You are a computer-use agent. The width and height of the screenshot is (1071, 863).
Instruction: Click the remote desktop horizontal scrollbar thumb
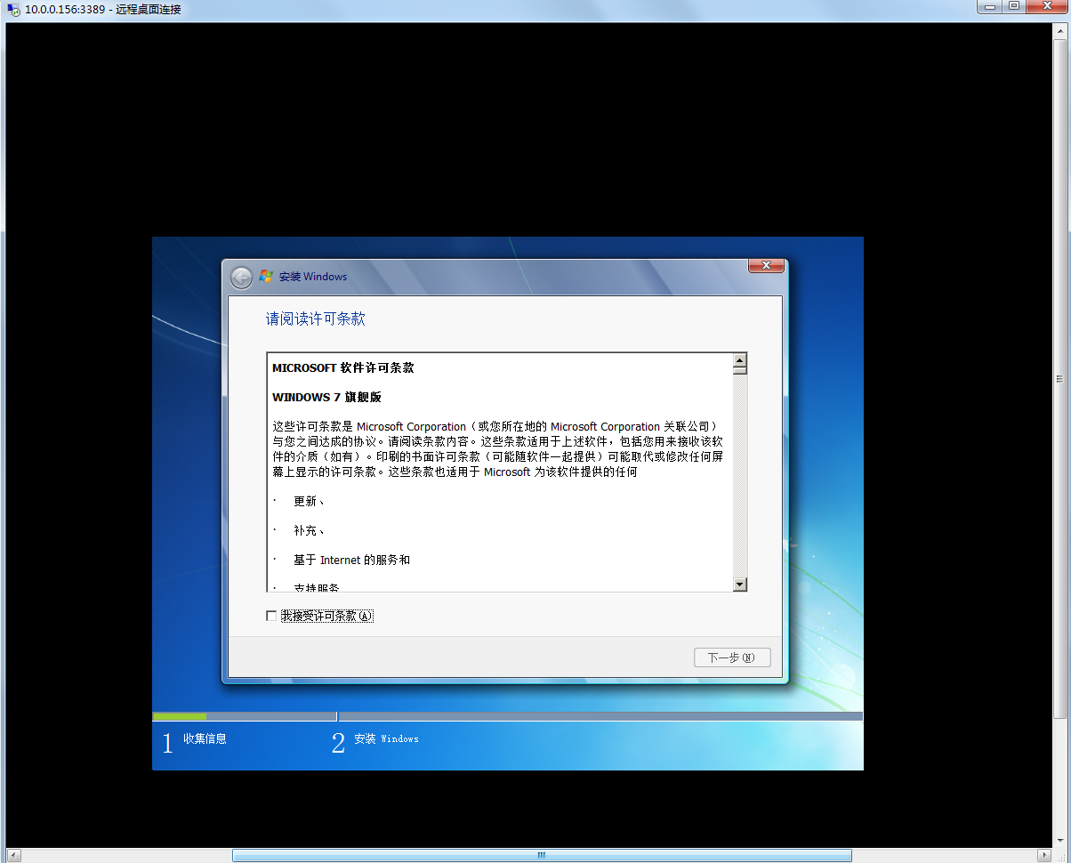coord(542,856)
